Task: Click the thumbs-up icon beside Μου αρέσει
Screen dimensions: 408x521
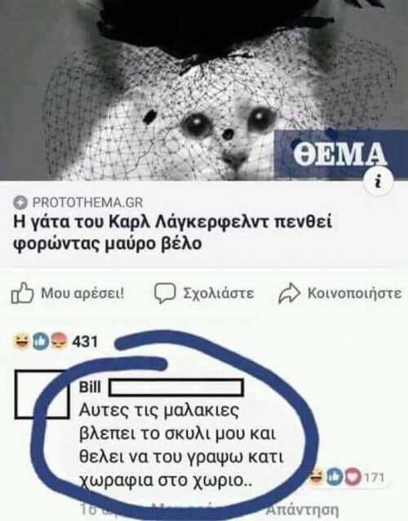Action: click(x=22, y=292)
